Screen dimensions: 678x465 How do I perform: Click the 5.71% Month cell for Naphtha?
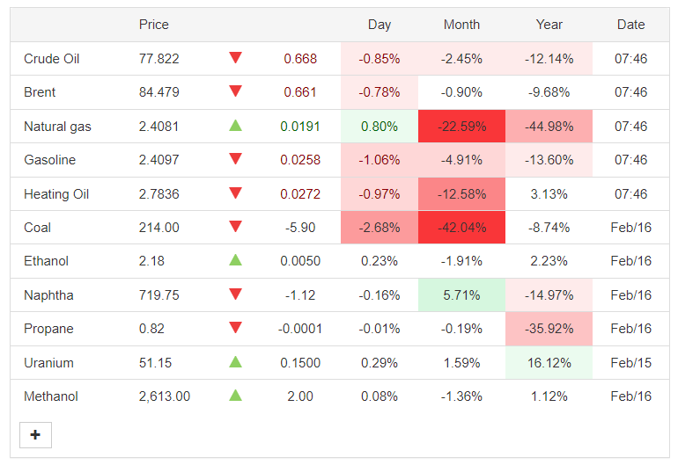pos(461,295)
